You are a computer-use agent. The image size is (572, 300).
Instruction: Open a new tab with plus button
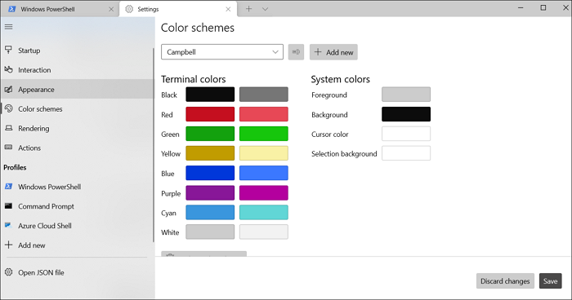pos(248,9)
